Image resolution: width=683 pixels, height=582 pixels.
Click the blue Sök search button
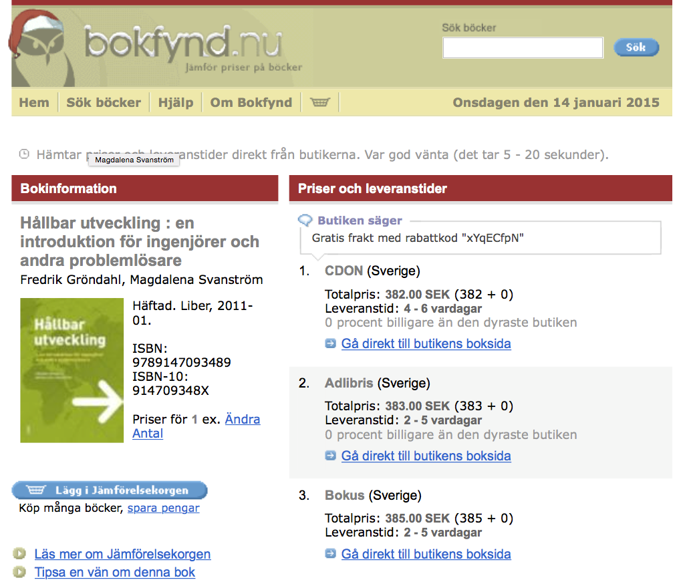[636, 47]
